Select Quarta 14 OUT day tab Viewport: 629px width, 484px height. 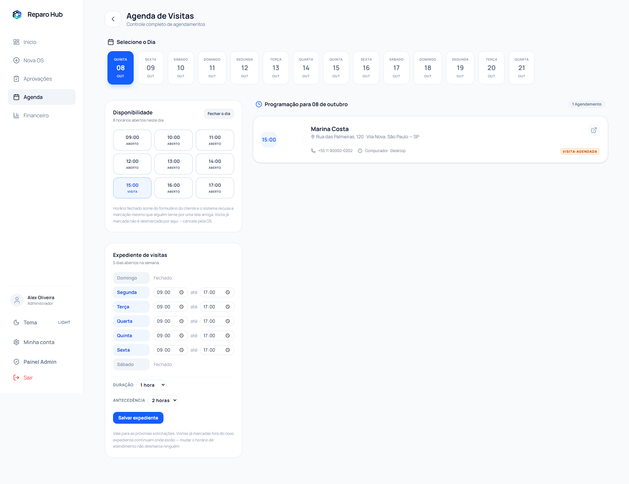click(306, 68)
